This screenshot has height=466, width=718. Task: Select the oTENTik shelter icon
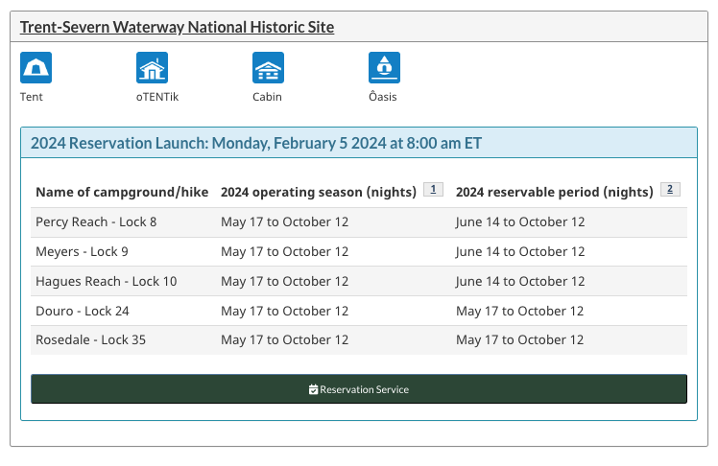(152, 68)
